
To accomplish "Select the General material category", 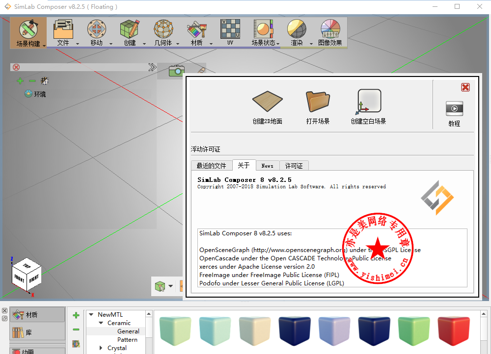I will 128,331.
